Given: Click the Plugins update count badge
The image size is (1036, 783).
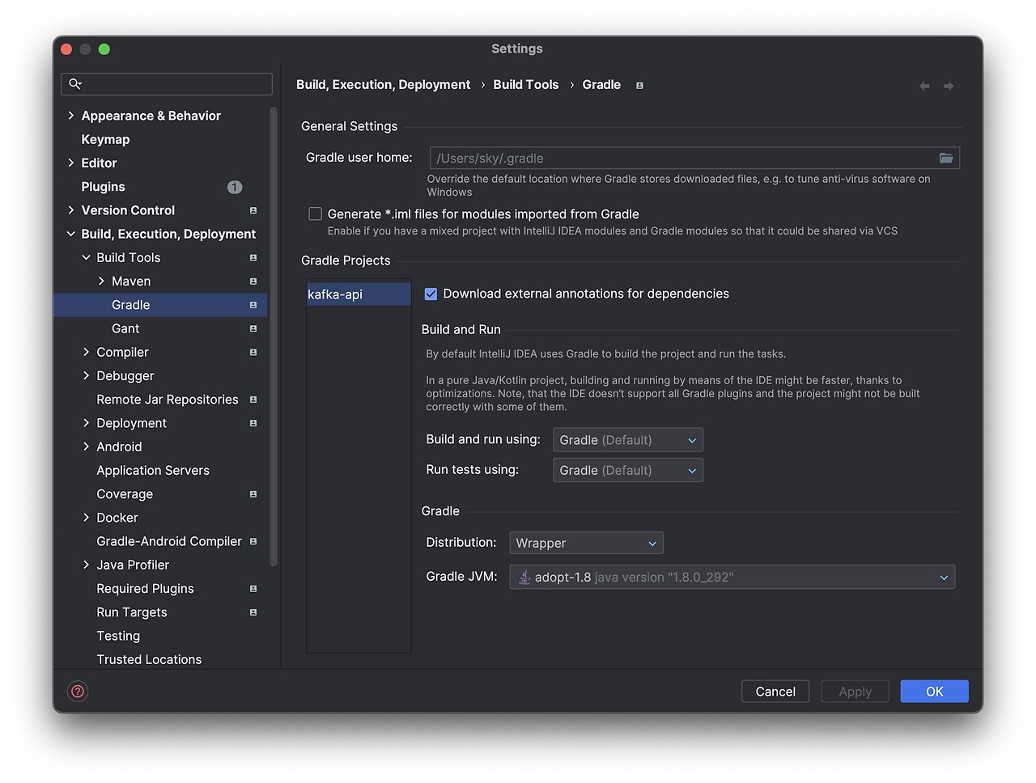Looking at the screenshot, I should (235, 187).
